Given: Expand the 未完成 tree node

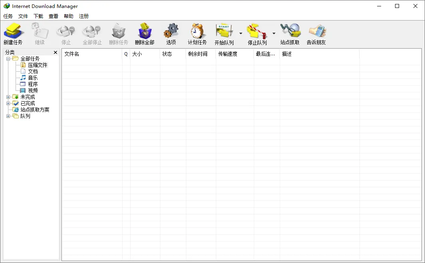Looking at the screenshot, I should point(8,97).
